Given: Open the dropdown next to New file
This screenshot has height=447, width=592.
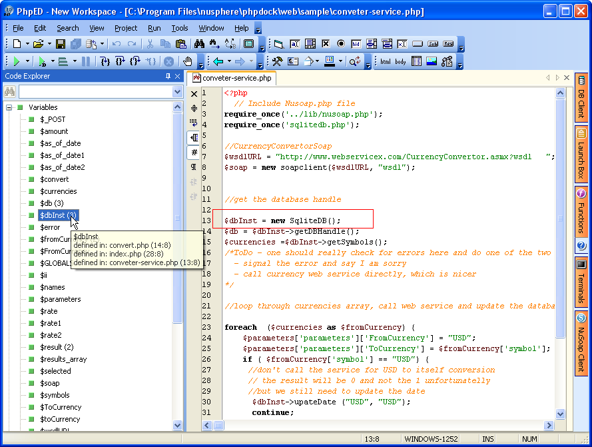Looking at the screenshot, I should 27,44.
